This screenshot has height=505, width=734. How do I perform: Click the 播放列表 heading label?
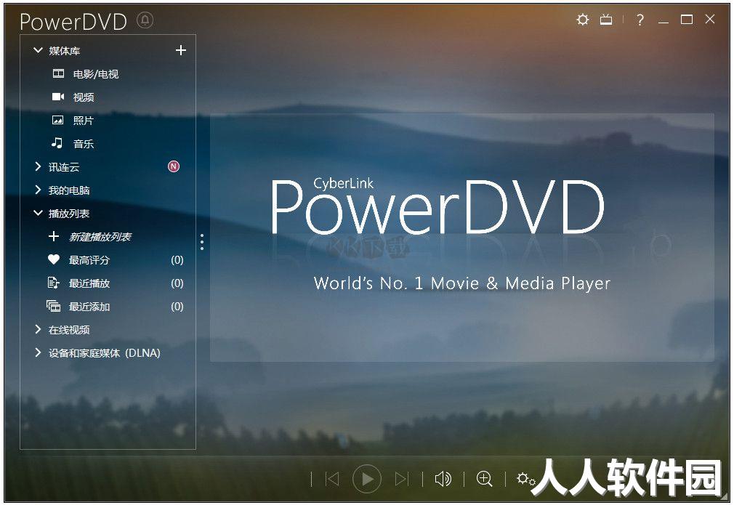(69, 214)
